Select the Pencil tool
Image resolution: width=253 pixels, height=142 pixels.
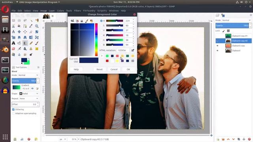pos(31,43)
